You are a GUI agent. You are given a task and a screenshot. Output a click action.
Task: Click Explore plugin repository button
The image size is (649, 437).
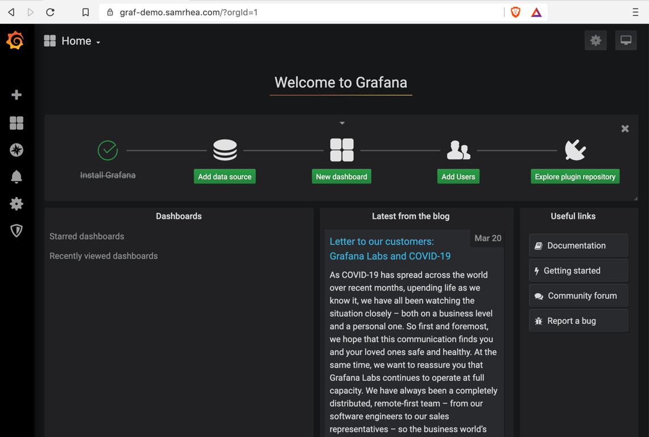pyautogui.click(x=575, y=176)
